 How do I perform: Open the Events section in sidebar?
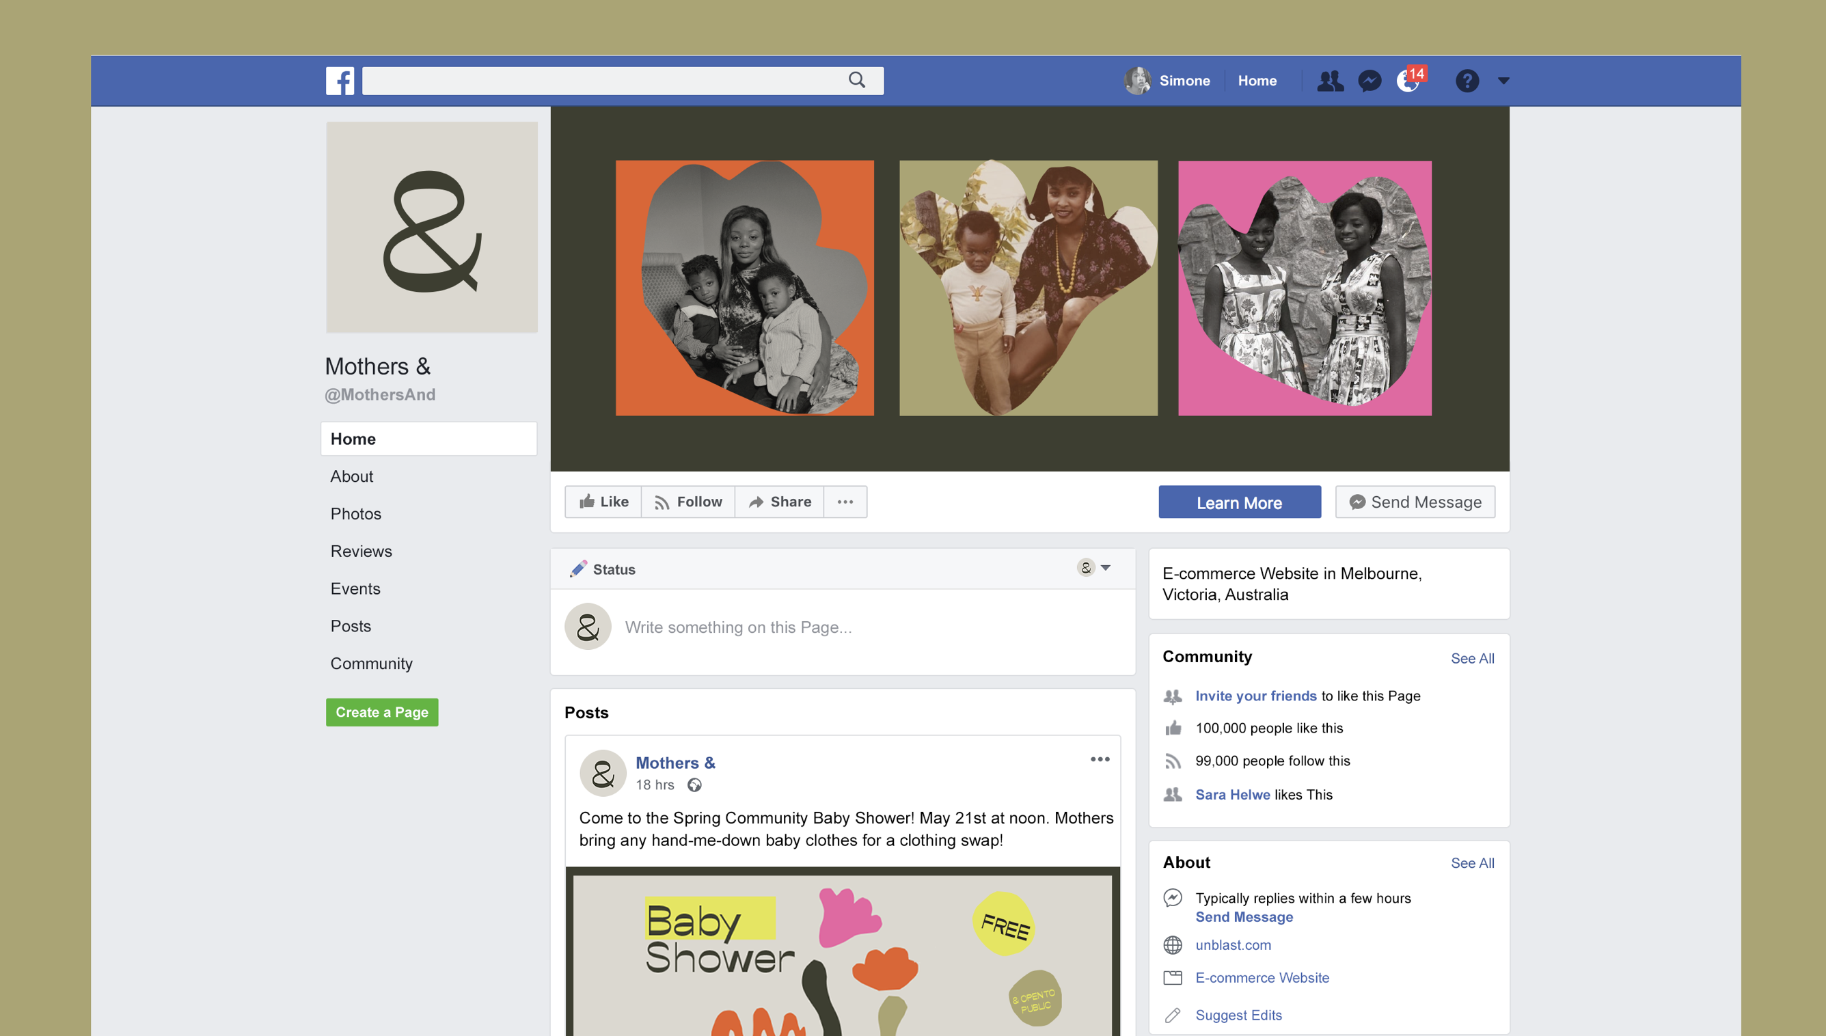(x=355, y=588)
